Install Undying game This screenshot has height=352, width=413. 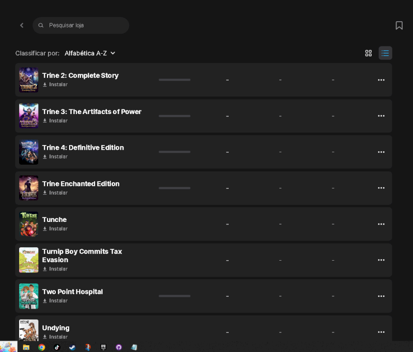pos(55,337)
